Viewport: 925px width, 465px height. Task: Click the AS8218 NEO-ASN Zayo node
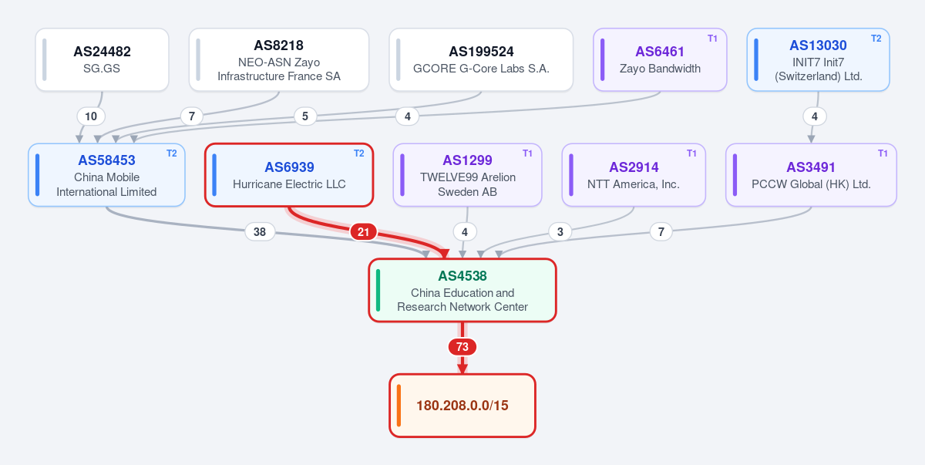279,59
